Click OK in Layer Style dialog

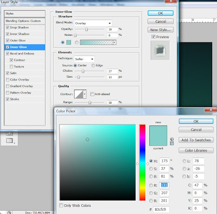coord(161,13)
